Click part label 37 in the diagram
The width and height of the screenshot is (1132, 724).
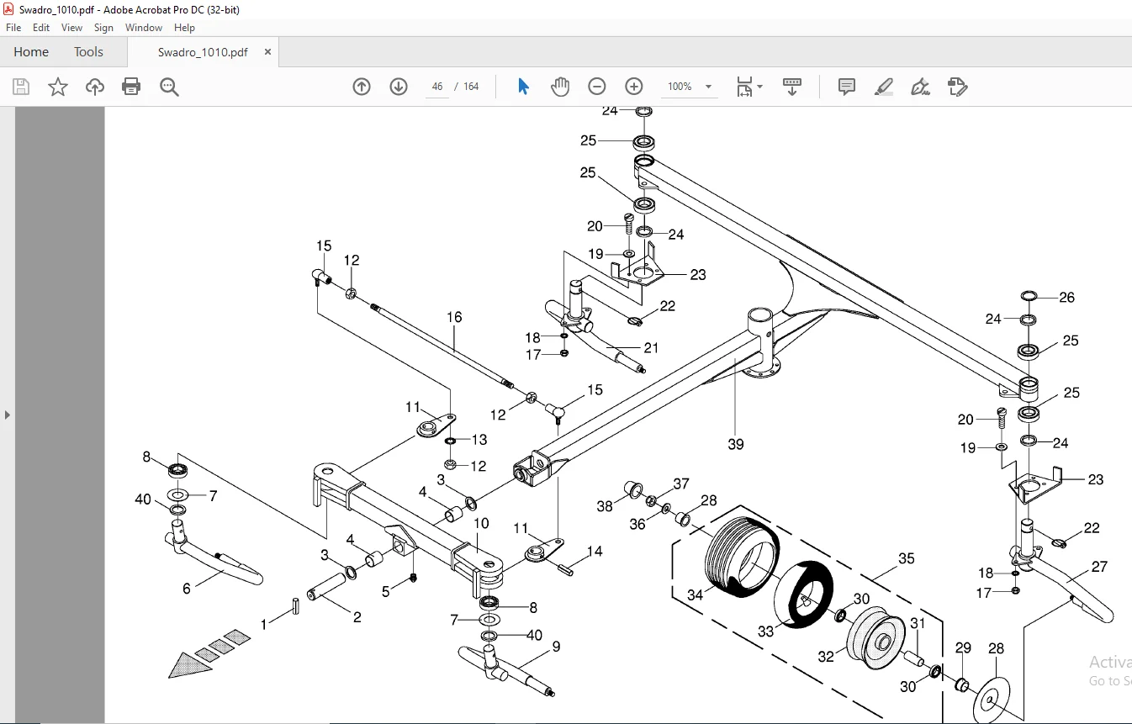tap(681, 484)
